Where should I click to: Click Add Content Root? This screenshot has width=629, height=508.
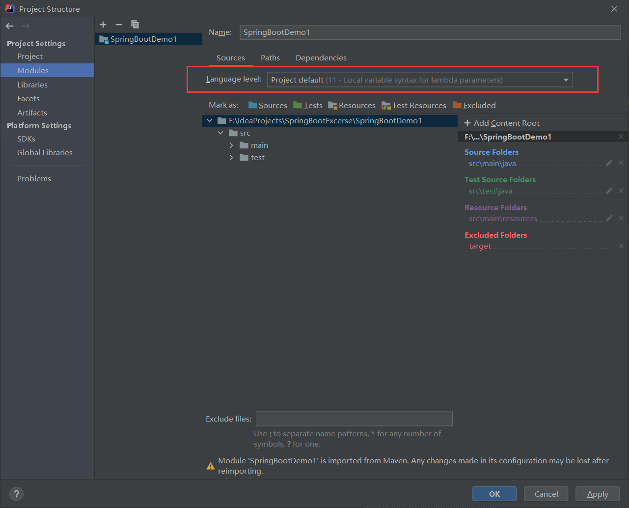[x=502, y=123]
